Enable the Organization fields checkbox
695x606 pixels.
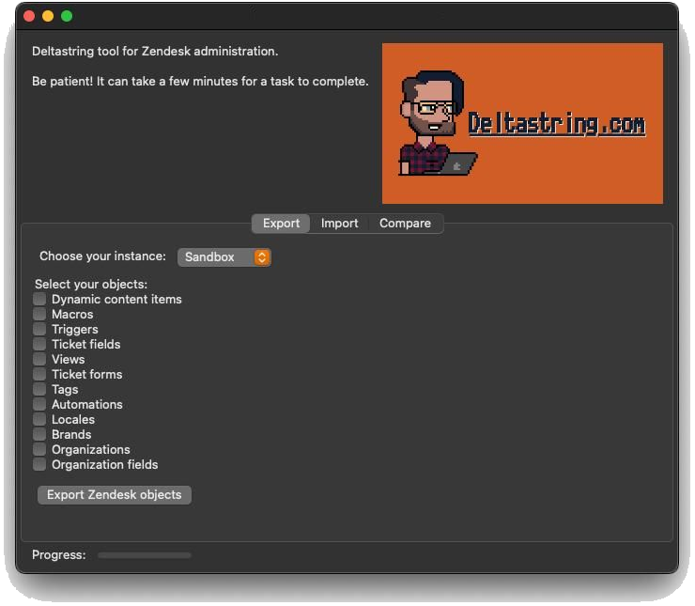[39, 465]
